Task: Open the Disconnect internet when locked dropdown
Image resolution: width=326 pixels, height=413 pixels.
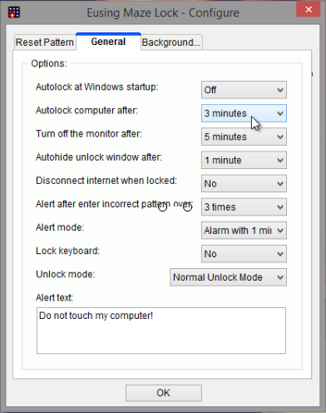Action: (x=244, y=183)
